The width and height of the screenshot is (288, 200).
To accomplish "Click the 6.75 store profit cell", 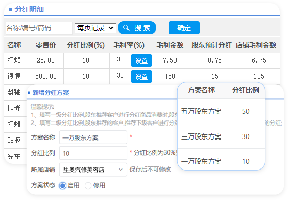I will coord(259,60).
